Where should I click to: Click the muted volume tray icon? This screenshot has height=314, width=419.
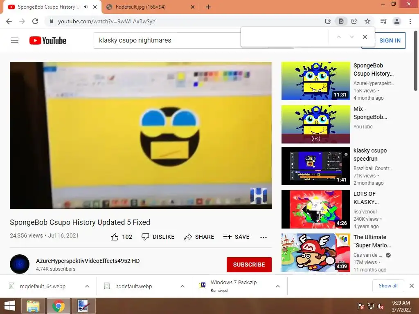click(x=381, y=306)
